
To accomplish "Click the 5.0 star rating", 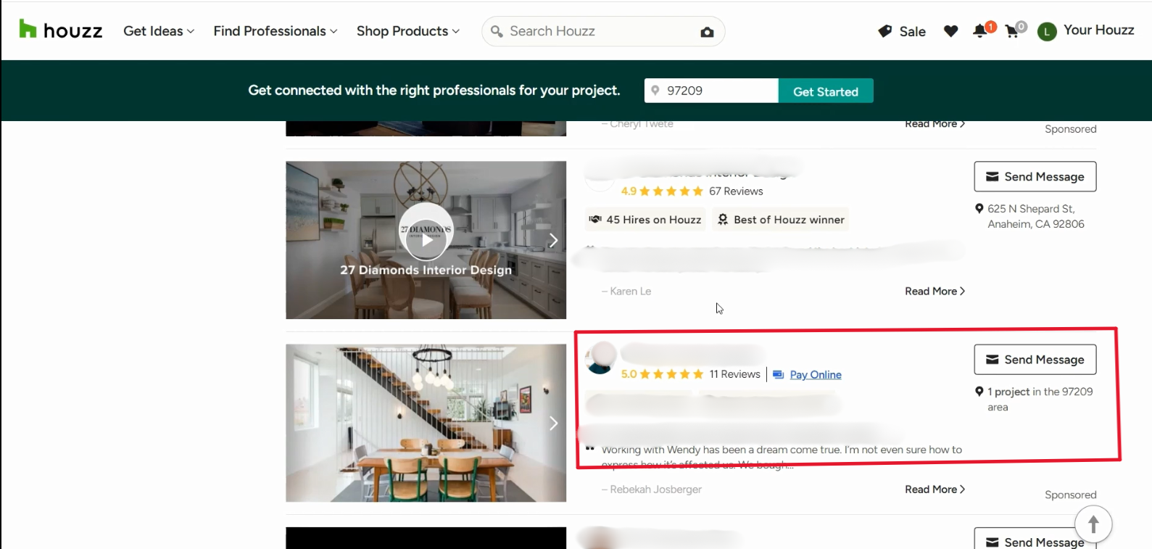I will tap(662, 374).
